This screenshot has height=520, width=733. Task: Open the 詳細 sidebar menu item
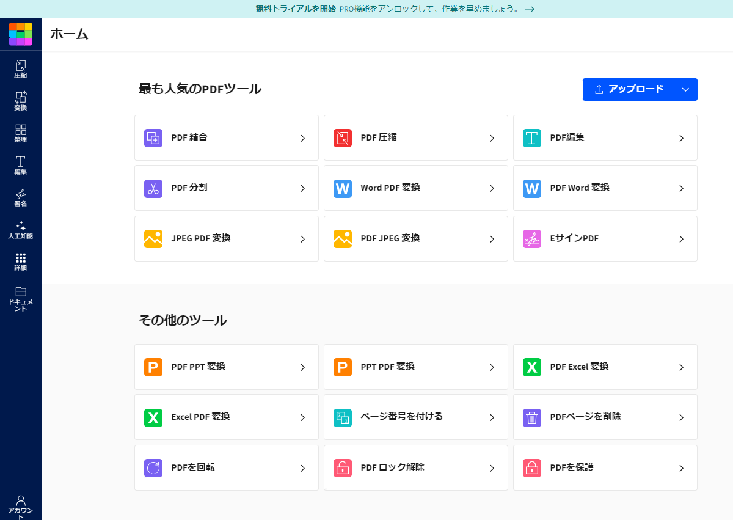20,263
